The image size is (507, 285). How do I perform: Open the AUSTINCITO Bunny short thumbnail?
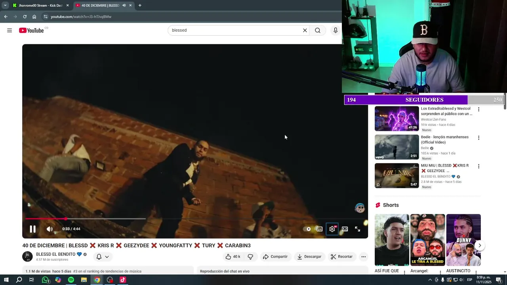(463, 240)
